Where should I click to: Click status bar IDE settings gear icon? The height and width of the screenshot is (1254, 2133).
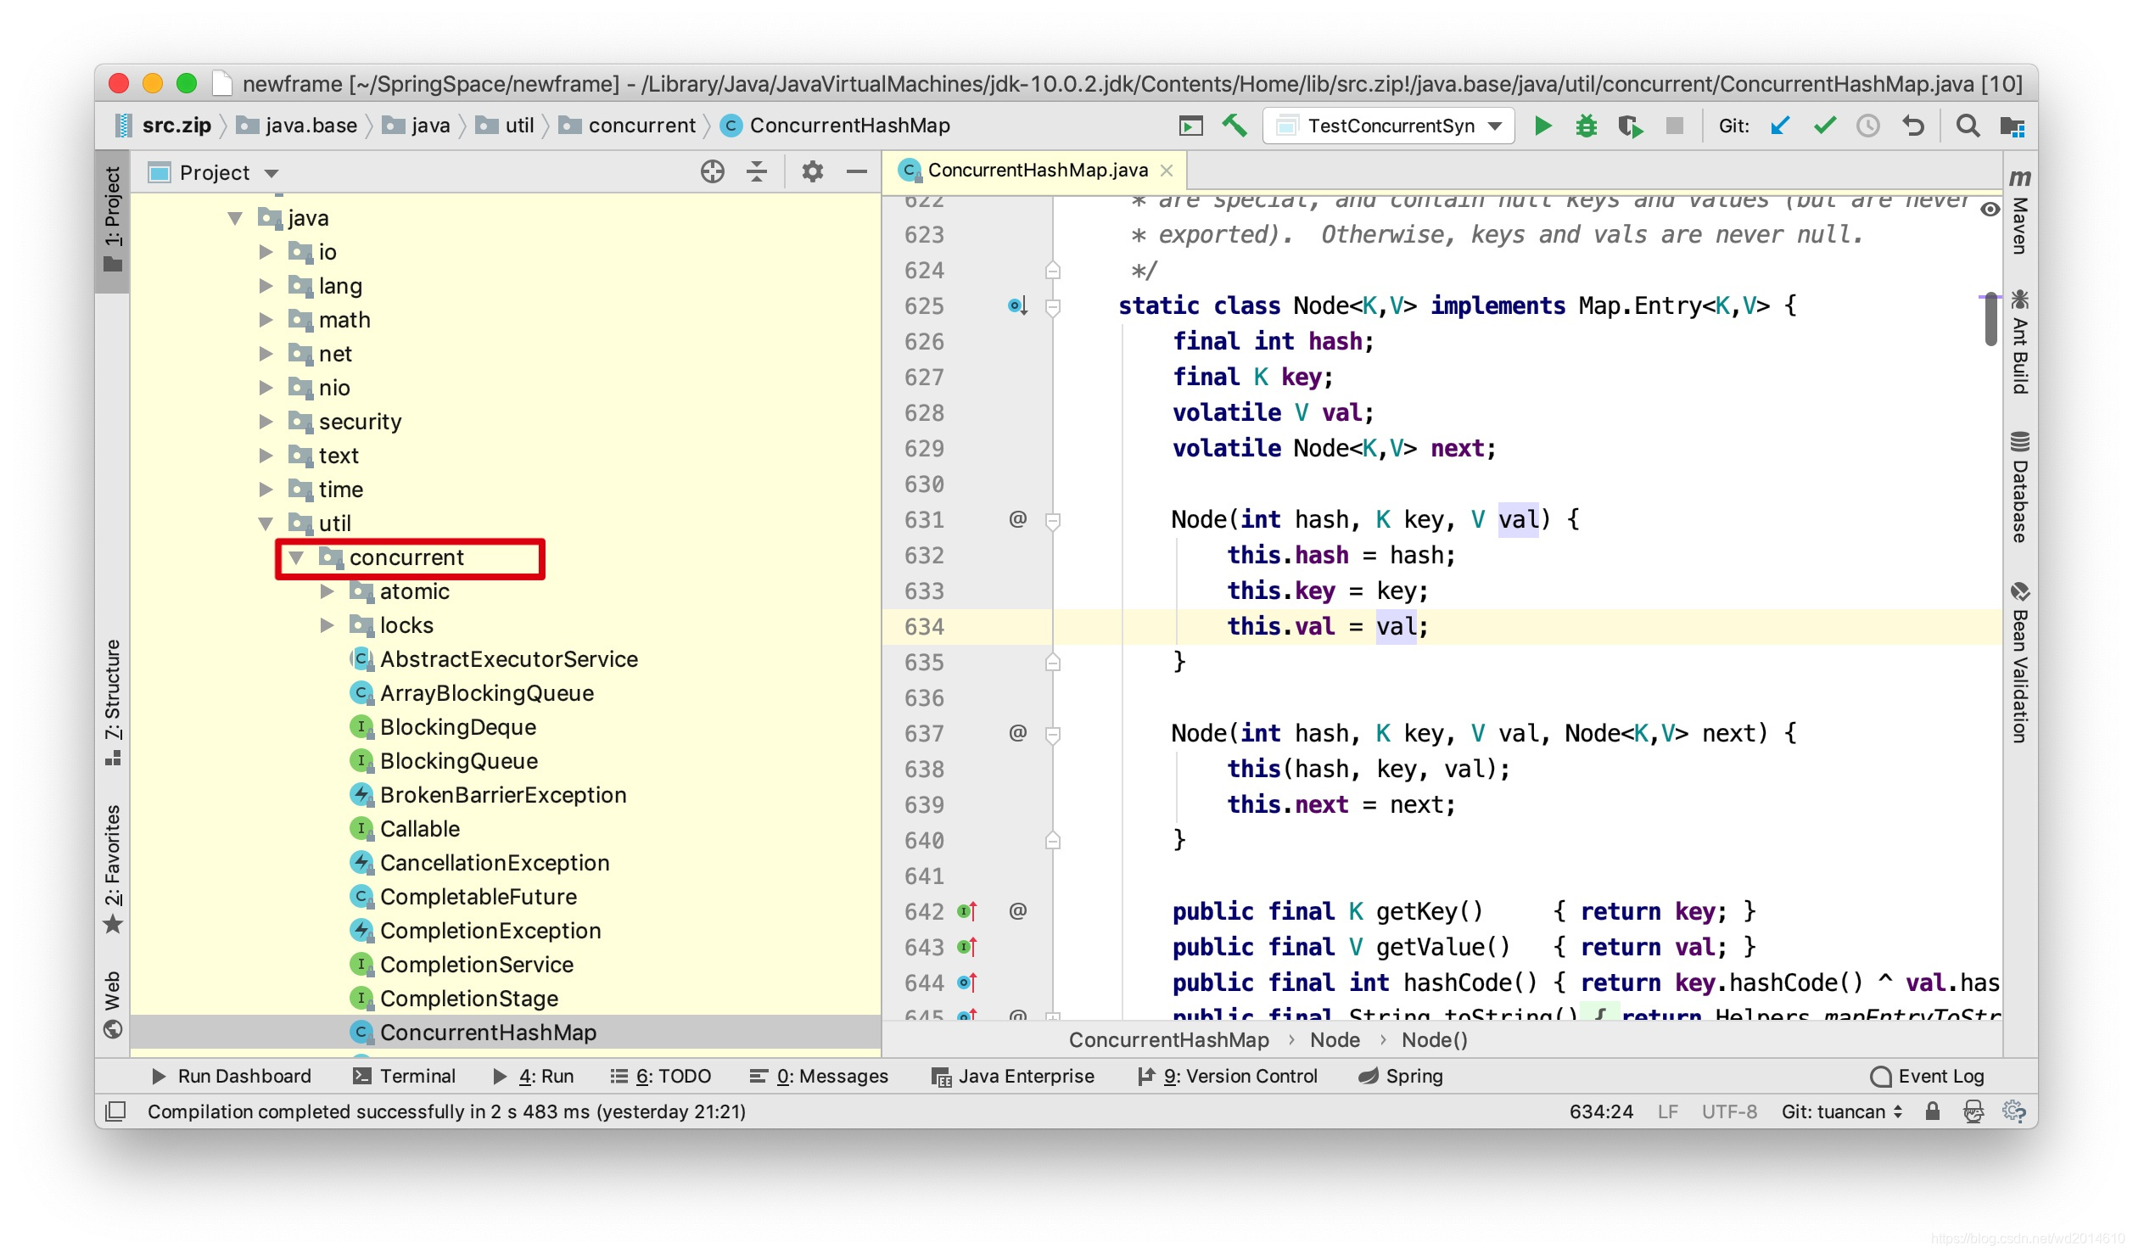(x=2013, y=1111)
